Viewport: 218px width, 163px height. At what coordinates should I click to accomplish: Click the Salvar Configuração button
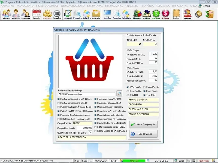(143, 124)
